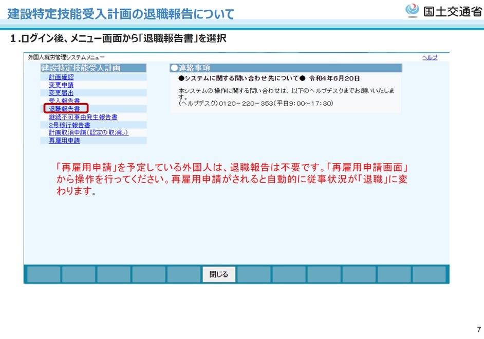Choose the 2号移行報告書 link
Image resolution: width=484 pixels, height=339 pixels.
click(69, 125)
